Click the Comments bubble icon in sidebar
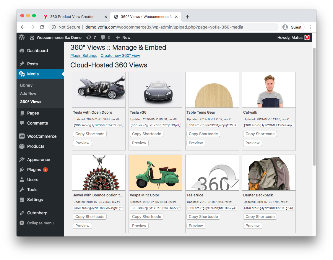Viewport: 333px width, 260px height. coord(22,123)
